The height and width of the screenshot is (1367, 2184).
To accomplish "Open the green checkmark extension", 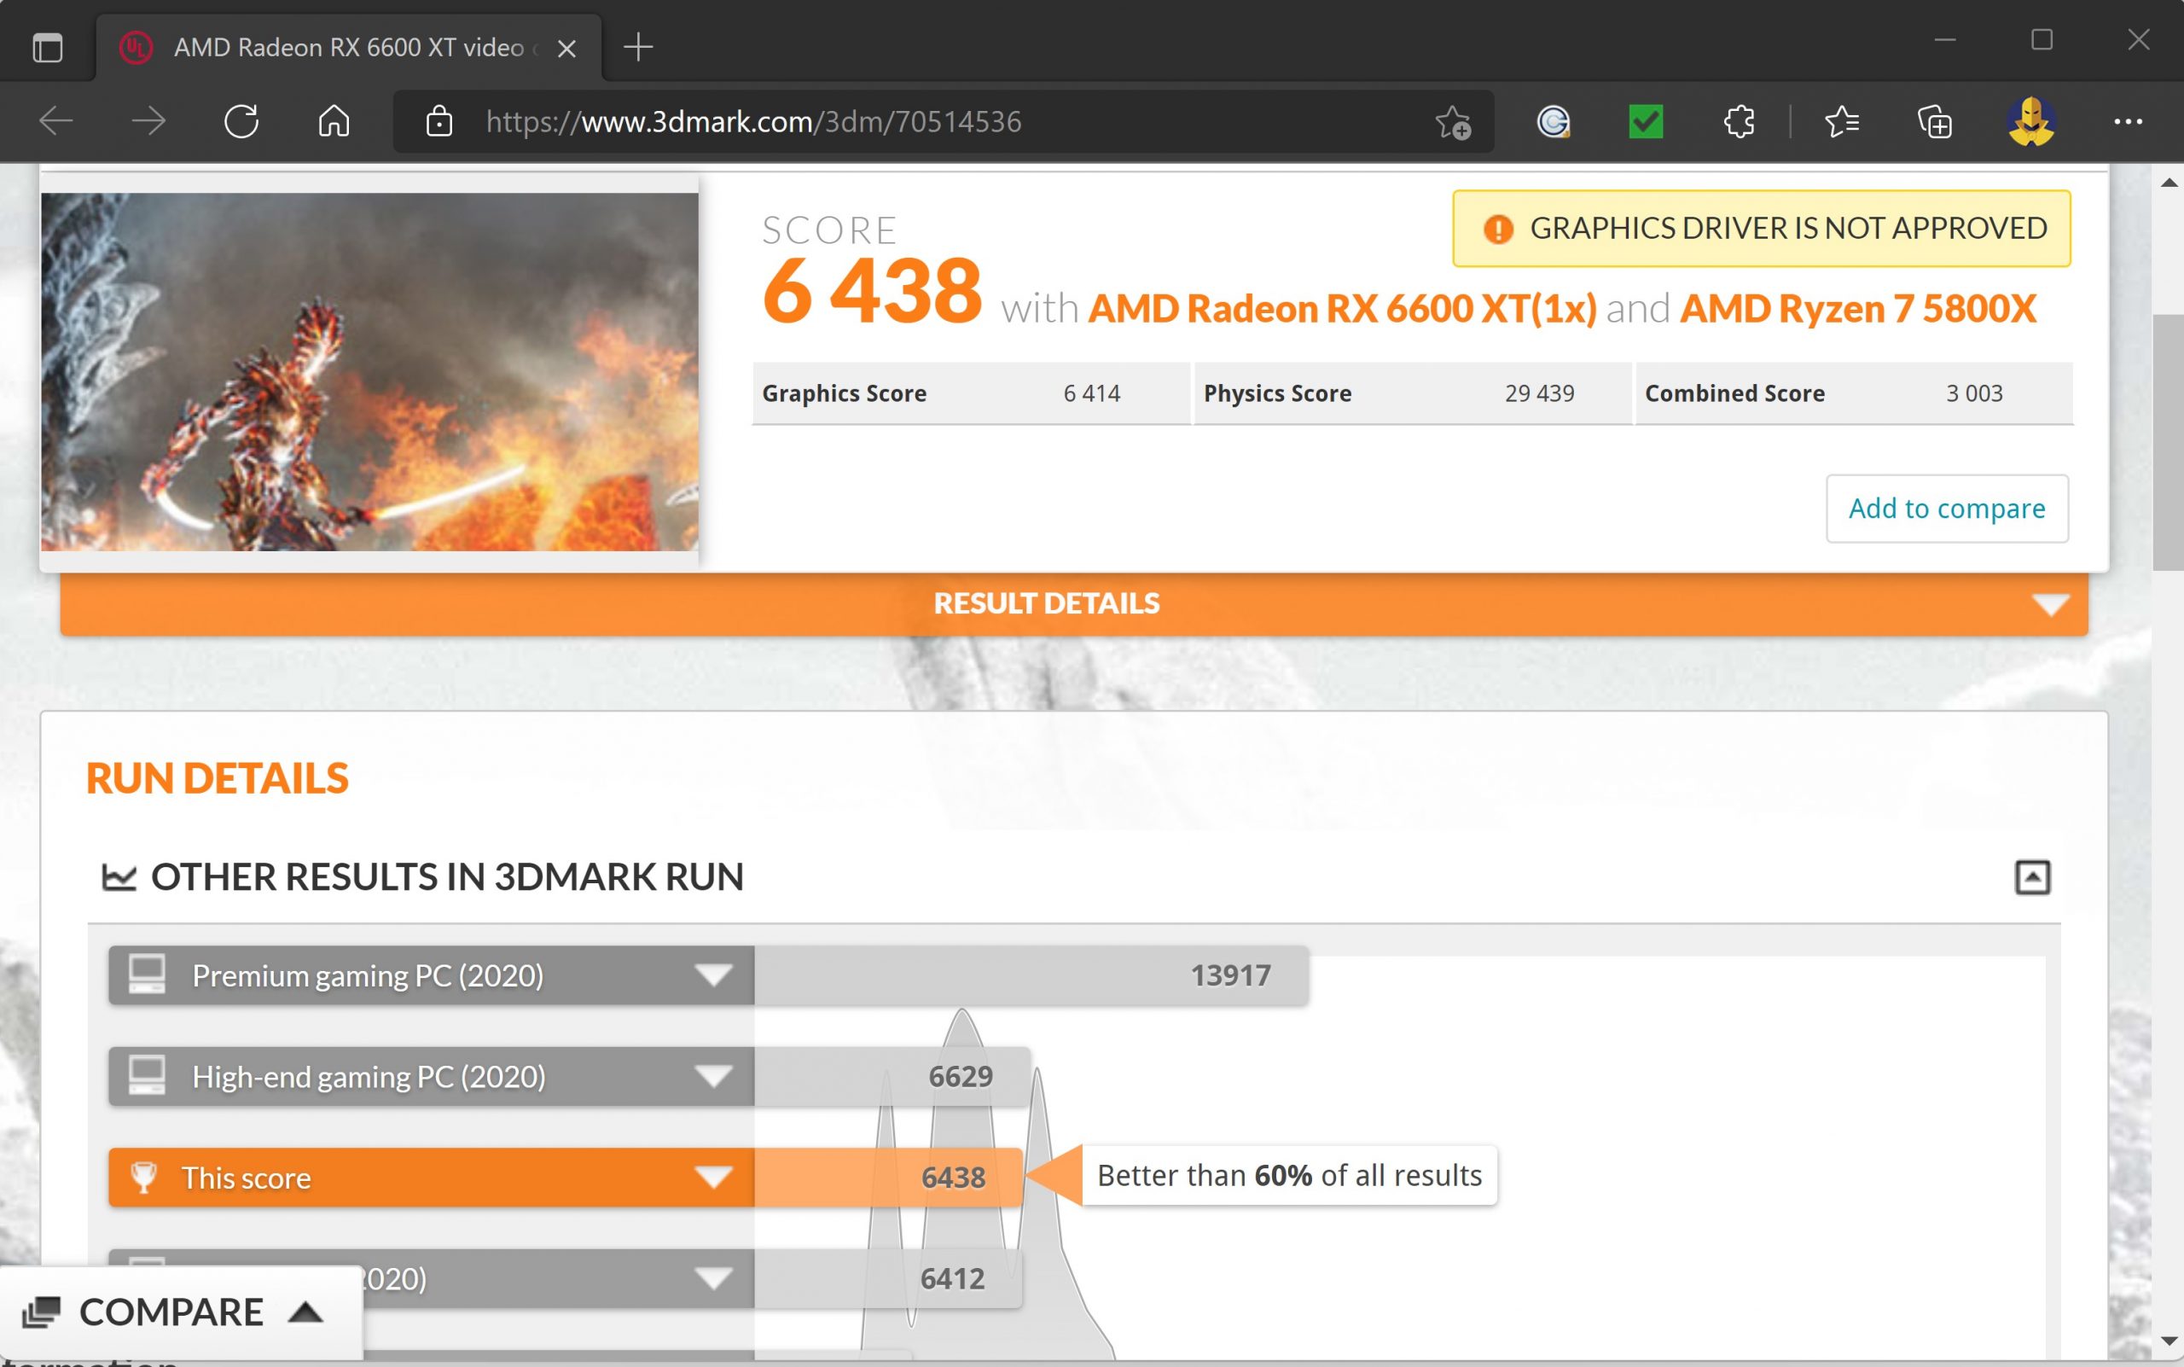I will 1645,121.
